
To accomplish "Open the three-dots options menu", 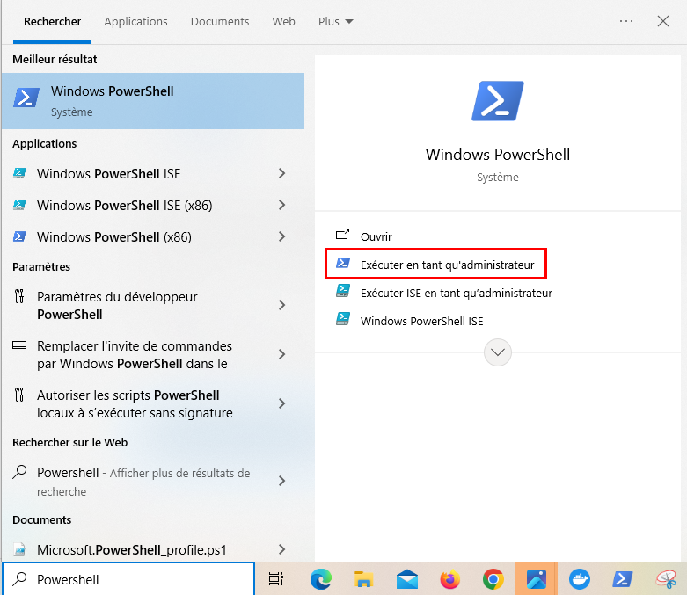I will pos(626,21).
